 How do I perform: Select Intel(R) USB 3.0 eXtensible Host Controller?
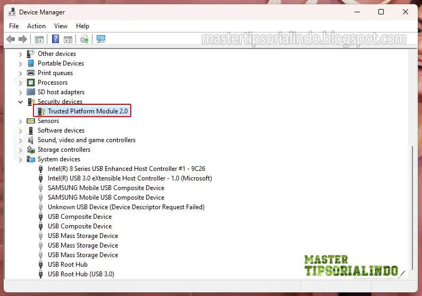click(x=130, y=178)
